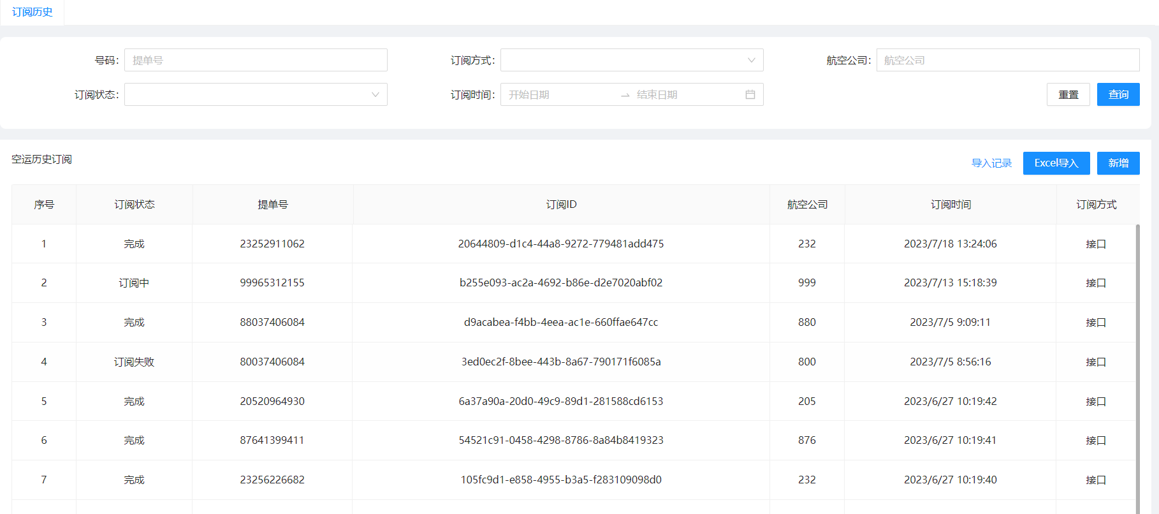The image size is (1159, 514).
Task: Click subscription ID 54521c91-0458-4298-8786-8a84b8419323
Action: pyautogui.click(x=561, y=440)
